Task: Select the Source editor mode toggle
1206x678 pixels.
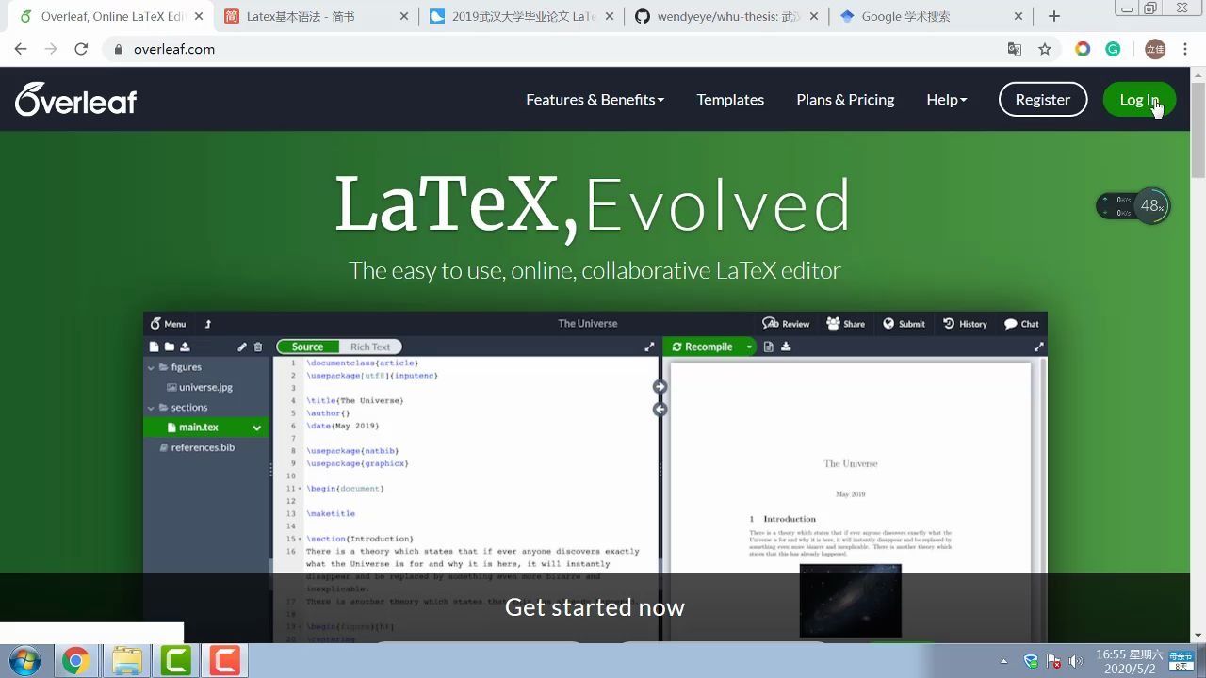Action: (x=307, y=347)
